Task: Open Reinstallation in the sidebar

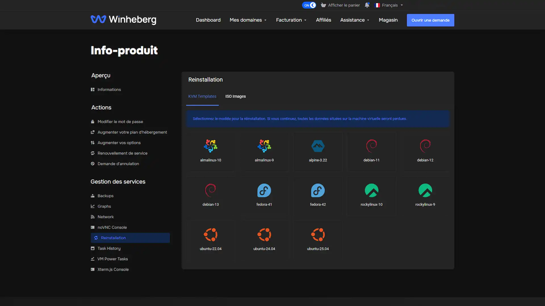Action: point(130,238)
